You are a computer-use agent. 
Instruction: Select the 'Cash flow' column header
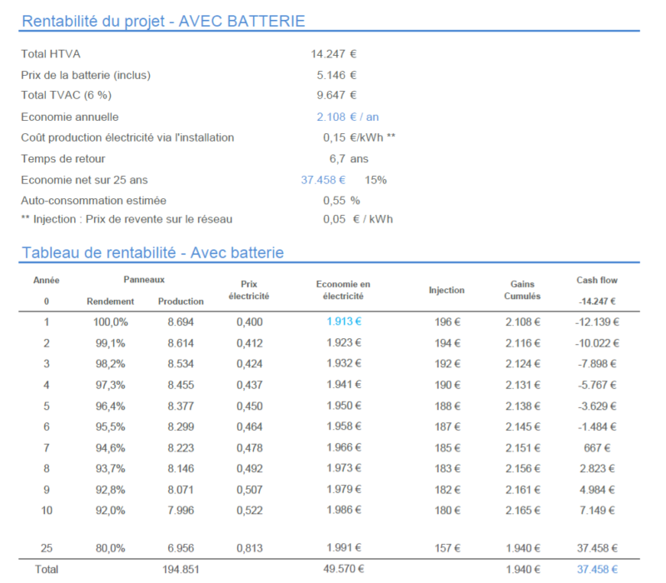point(597,281)
